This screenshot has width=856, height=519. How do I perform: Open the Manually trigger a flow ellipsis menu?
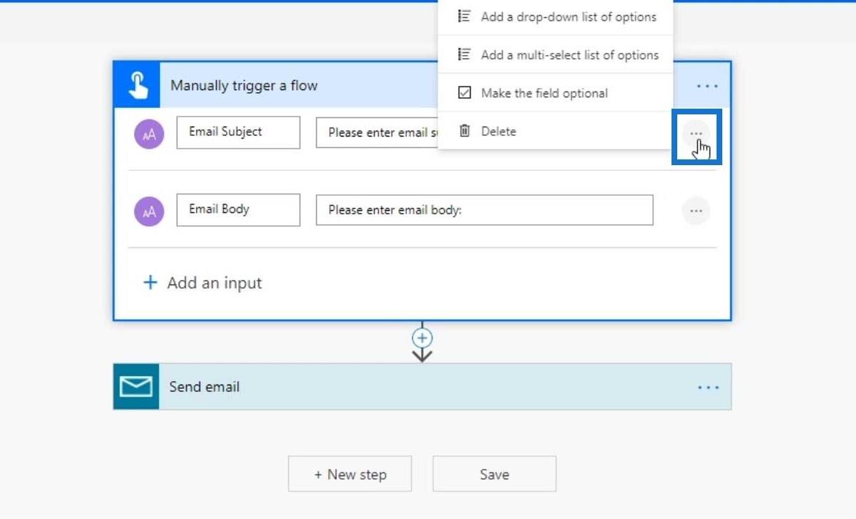(707, 86)
